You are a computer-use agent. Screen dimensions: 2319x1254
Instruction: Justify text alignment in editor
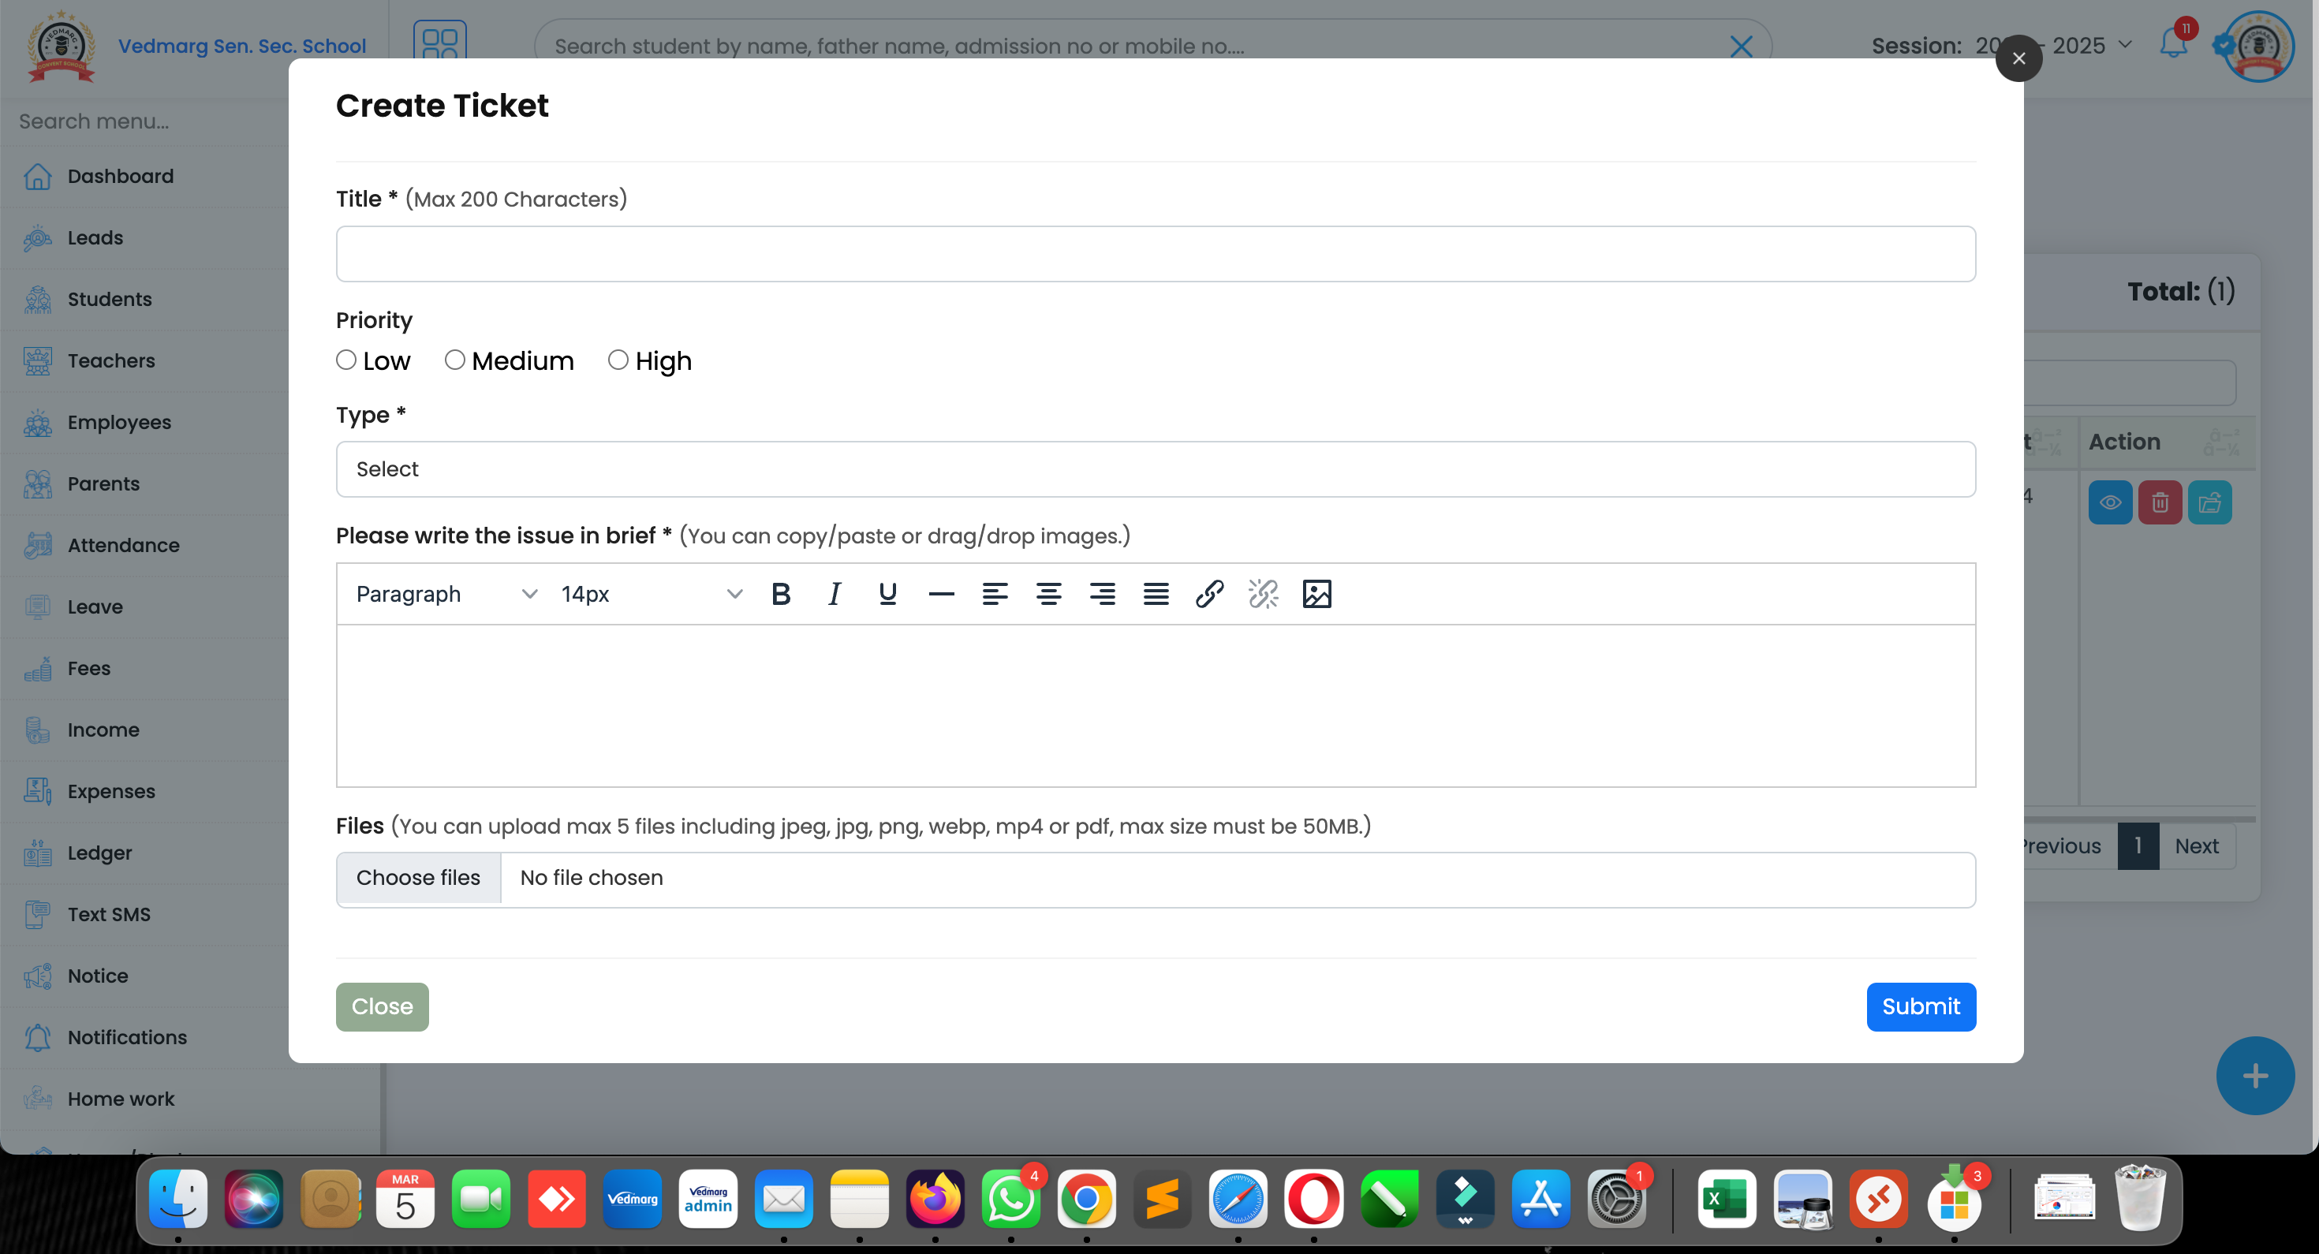point(1156,594)
